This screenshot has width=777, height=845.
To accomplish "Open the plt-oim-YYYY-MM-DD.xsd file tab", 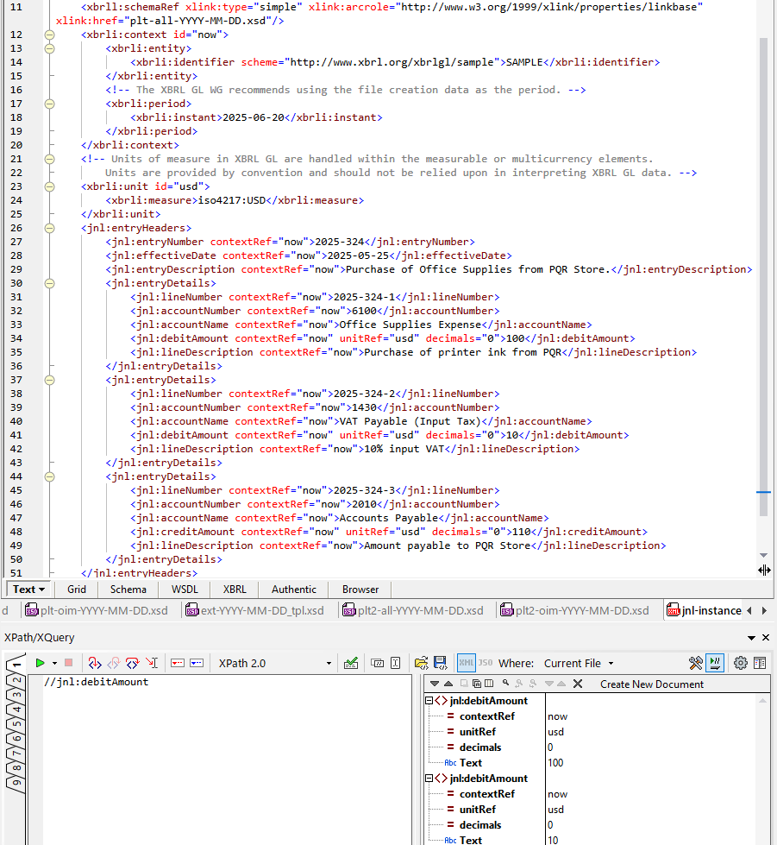I will (97, 610).
